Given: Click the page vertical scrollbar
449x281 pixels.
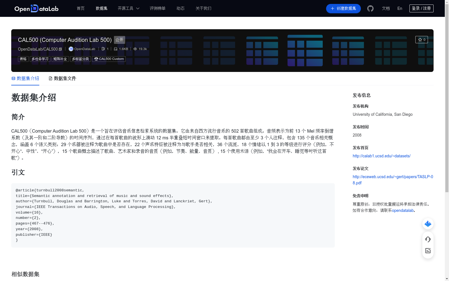Looking at the screenshot, I should point(447,98).
